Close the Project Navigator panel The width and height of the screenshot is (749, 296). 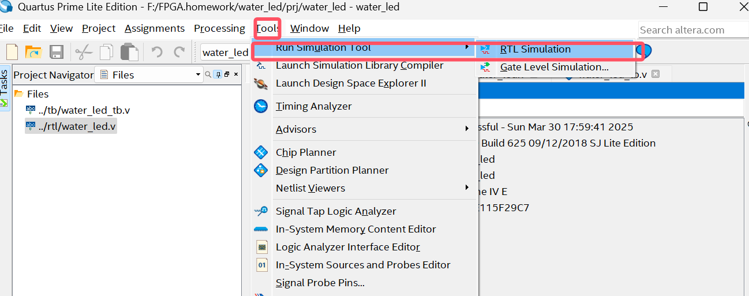click(x=236, y=74)
